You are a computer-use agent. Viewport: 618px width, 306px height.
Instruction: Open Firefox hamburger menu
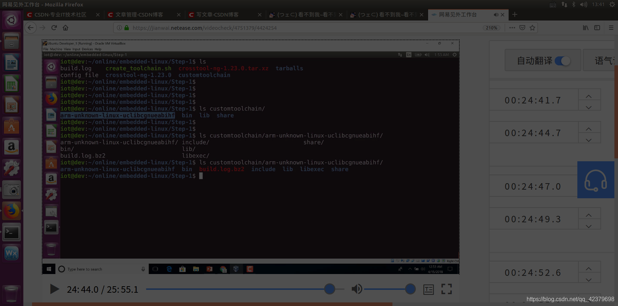611,28
